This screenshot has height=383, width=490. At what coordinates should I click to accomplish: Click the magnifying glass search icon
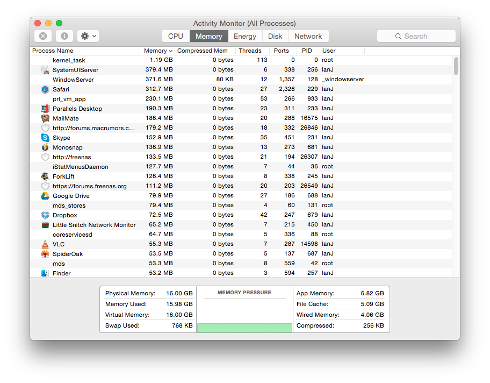point(398,36)
